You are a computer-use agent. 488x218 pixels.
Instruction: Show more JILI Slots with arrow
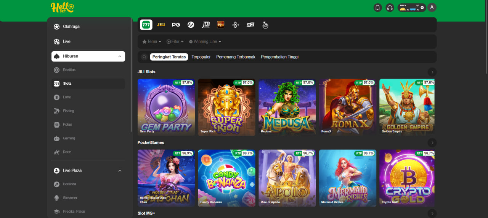(x=432, y=72)
